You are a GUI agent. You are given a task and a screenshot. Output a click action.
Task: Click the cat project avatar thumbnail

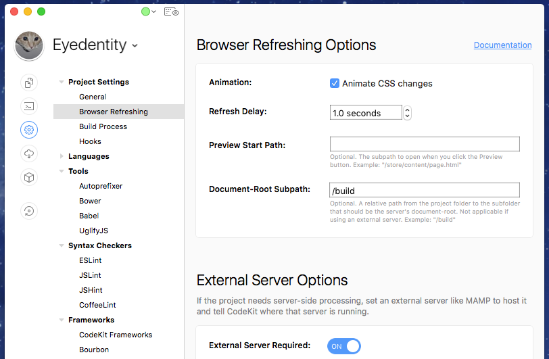pyautogui.click(x=29, y=45)
